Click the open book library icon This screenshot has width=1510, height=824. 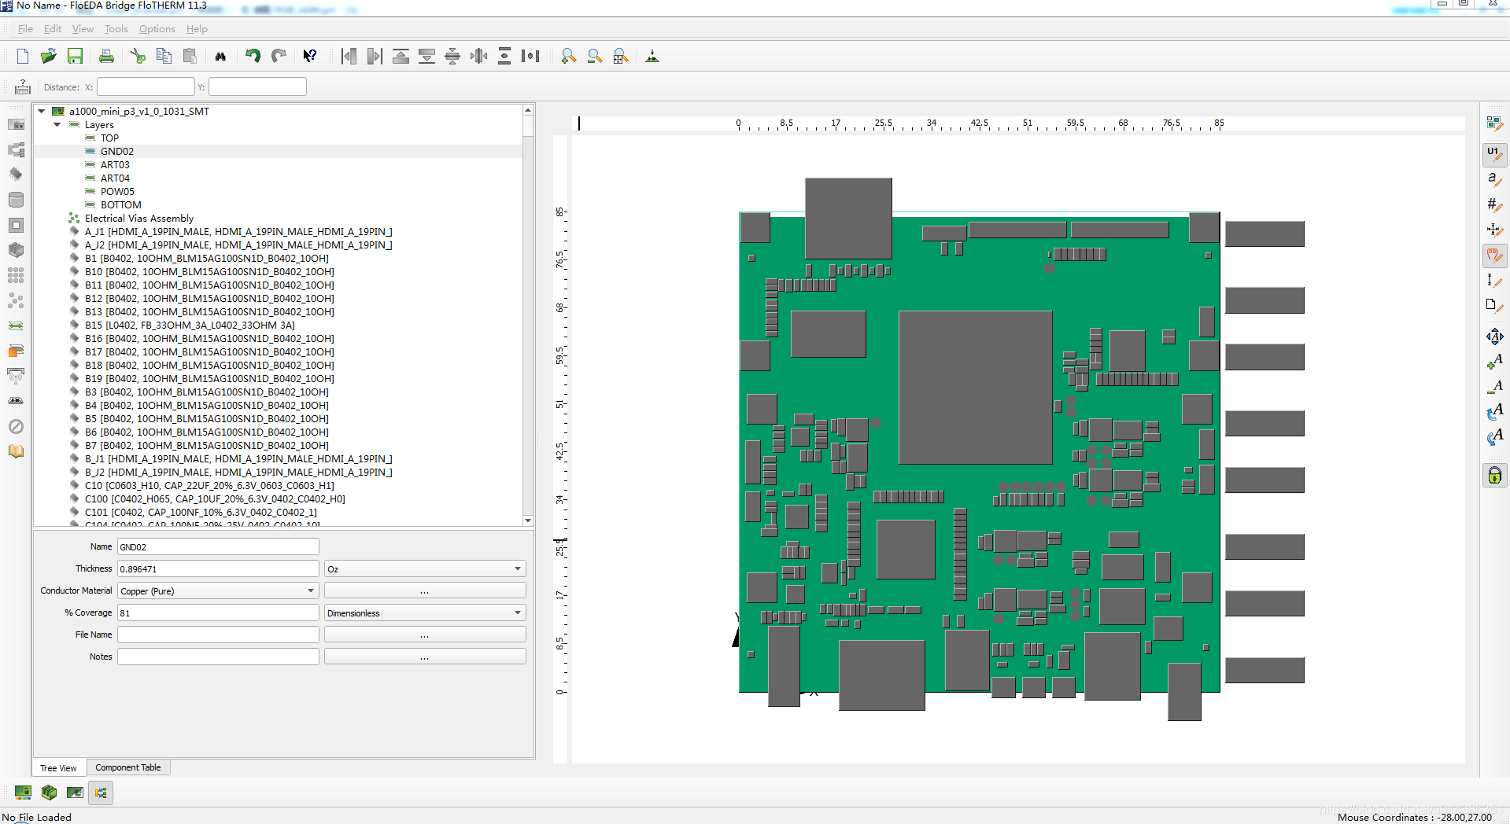point(16,451)
